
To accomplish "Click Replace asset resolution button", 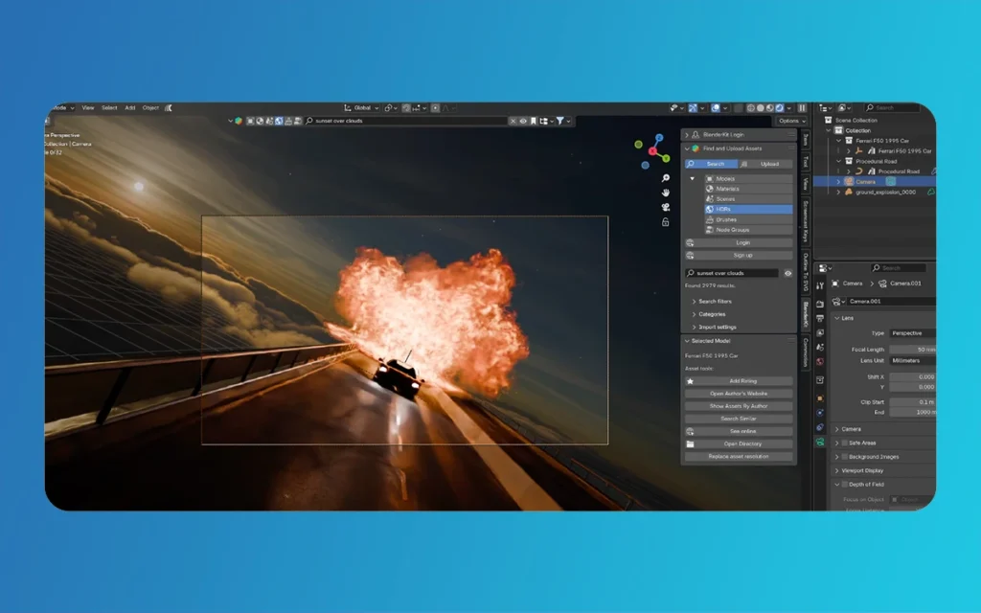I will click(x=739, y=457).
